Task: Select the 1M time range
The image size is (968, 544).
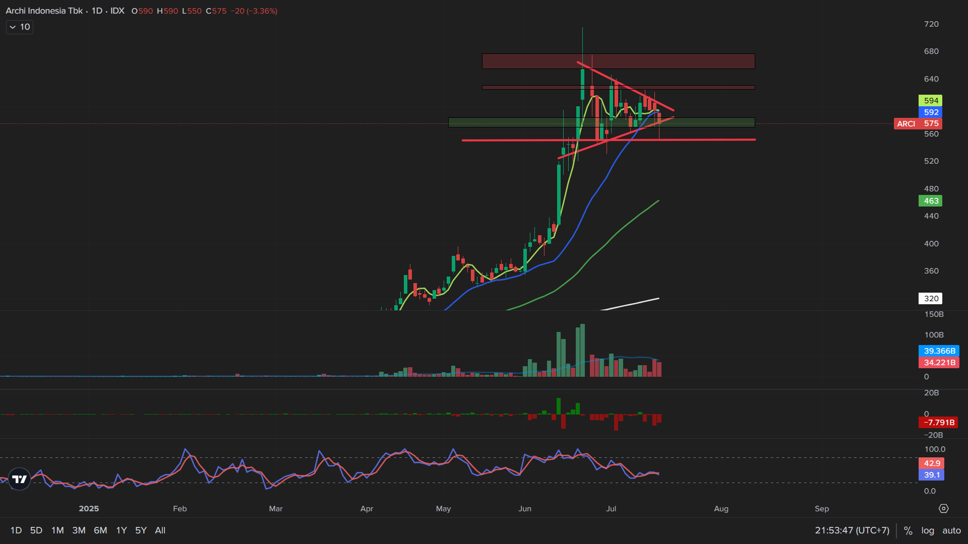Action: point(57,530)
